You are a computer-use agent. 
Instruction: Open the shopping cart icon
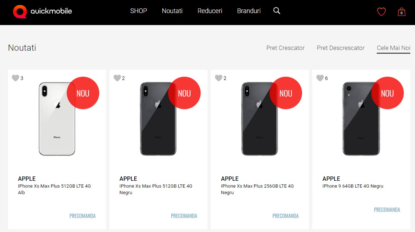[401, 12]
